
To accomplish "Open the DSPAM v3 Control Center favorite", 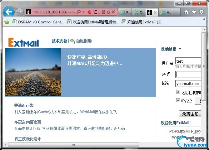I will [x=38, y=22].
